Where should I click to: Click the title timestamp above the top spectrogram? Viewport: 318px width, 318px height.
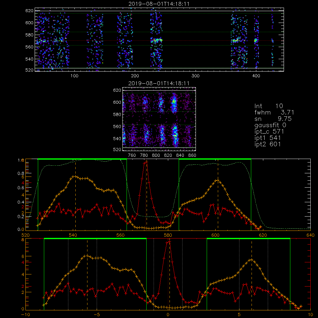click(x=159, y=4)
